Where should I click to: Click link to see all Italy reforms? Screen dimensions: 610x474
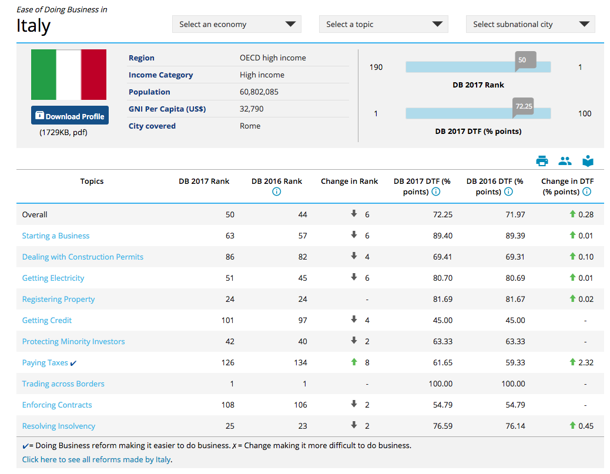(96, 460)
